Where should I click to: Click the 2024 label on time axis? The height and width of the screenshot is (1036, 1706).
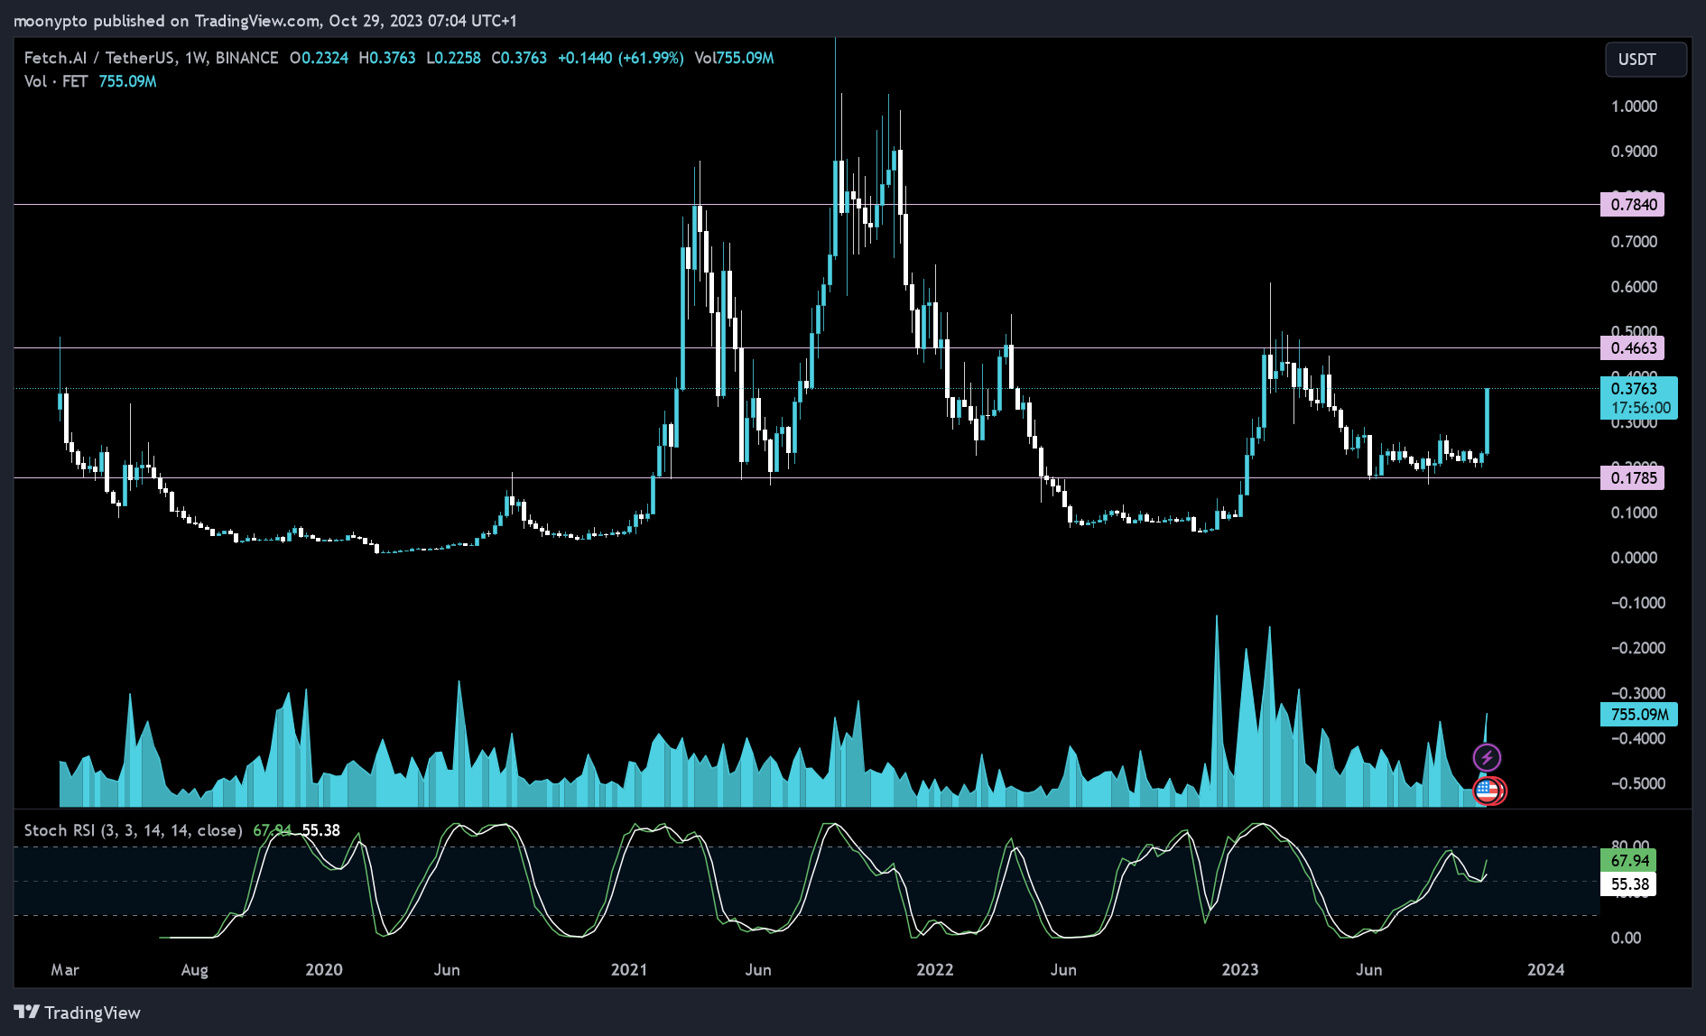1546,969
